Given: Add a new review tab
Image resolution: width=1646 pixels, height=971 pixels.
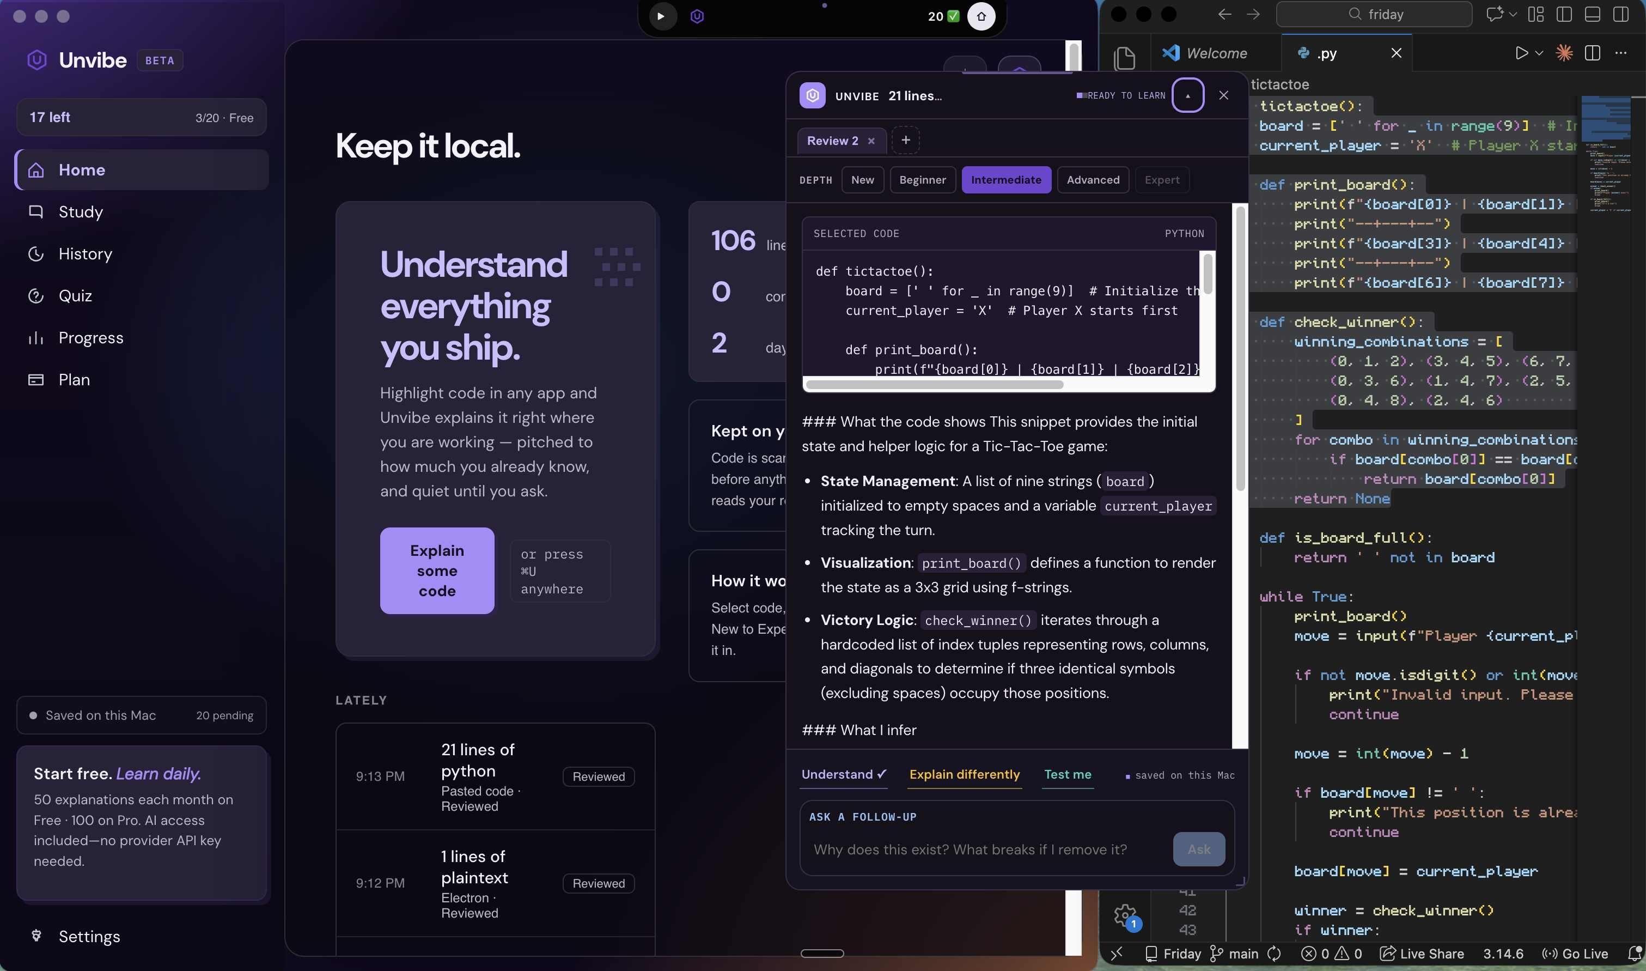Looking at the screenshot, I should click(x=906, y=140).
